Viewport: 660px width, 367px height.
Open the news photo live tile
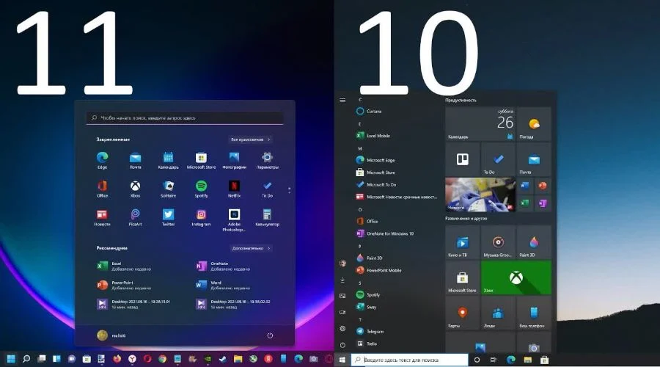[x=480, y=195]
